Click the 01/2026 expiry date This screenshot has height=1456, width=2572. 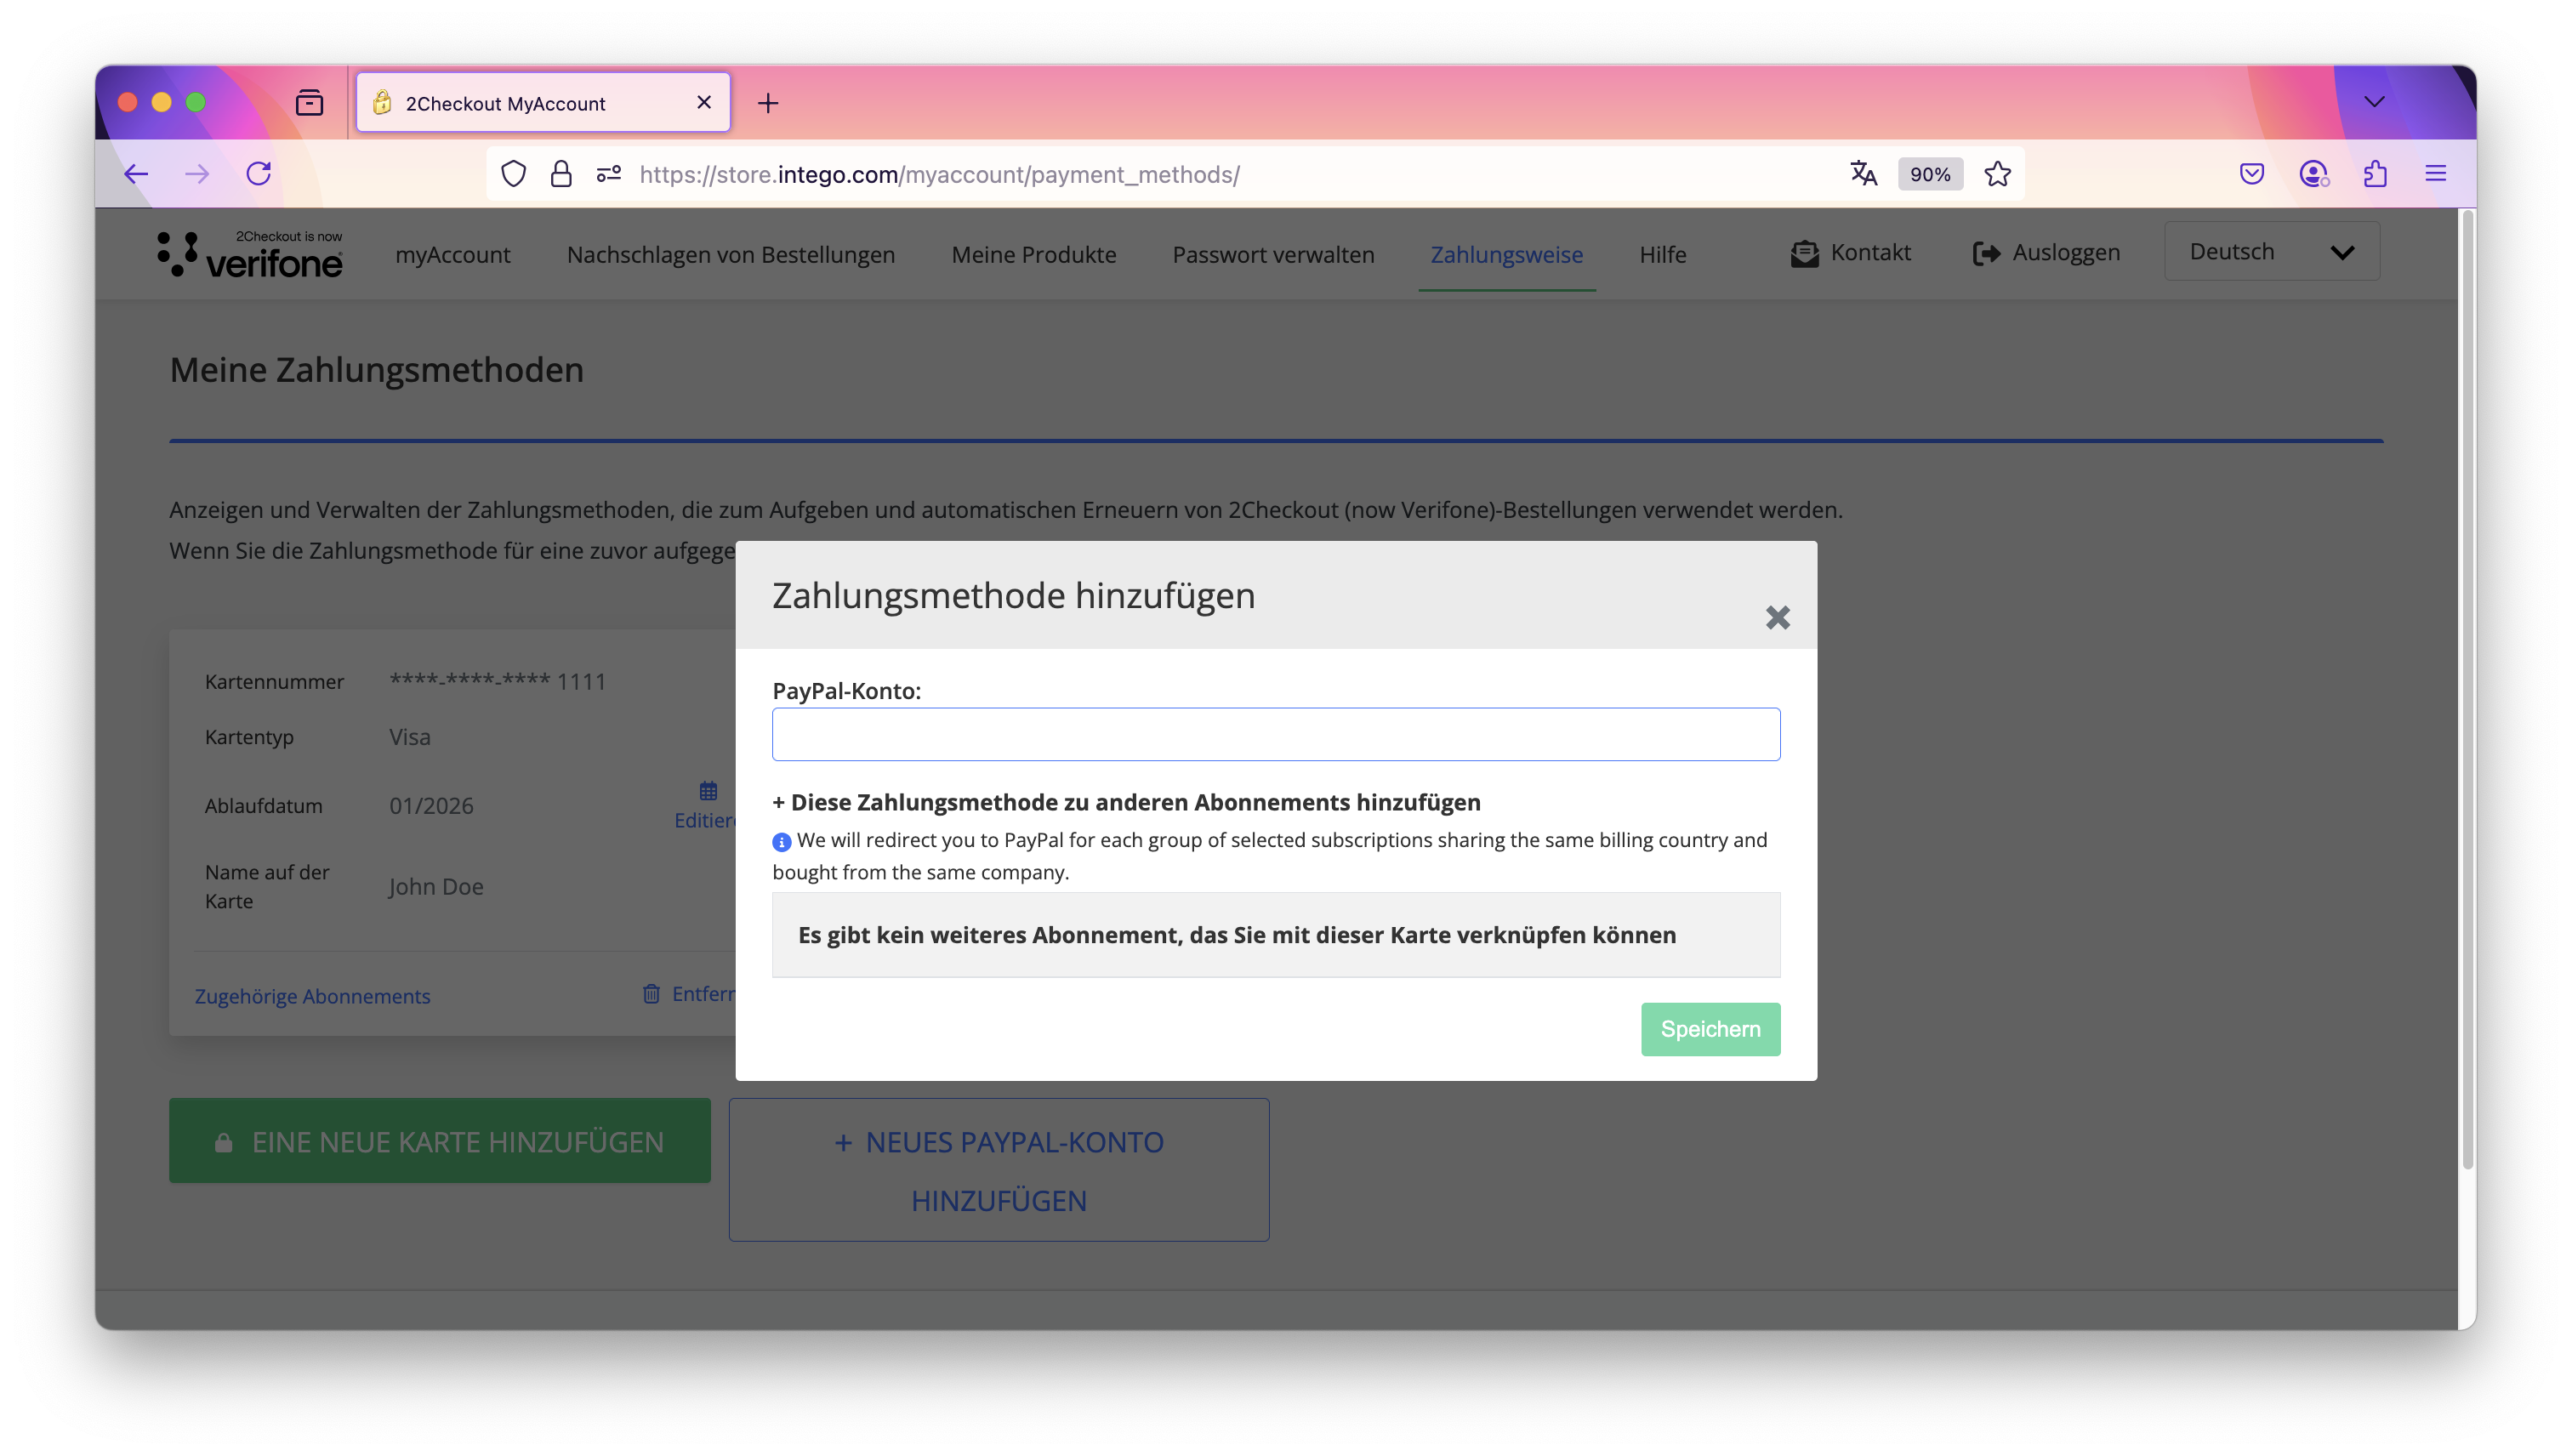[431, 805]
